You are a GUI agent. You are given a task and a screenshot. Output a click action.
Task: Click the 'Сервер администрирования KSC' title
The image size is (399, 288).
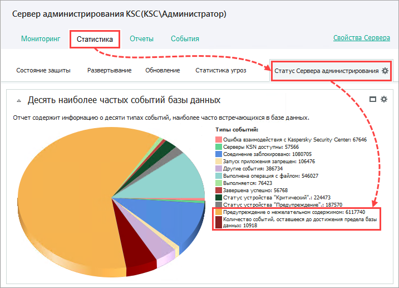119,14
